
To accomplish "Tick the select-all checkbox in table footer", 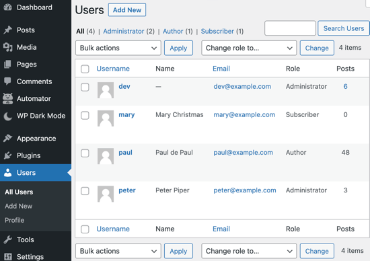I will tap(85, 229).
